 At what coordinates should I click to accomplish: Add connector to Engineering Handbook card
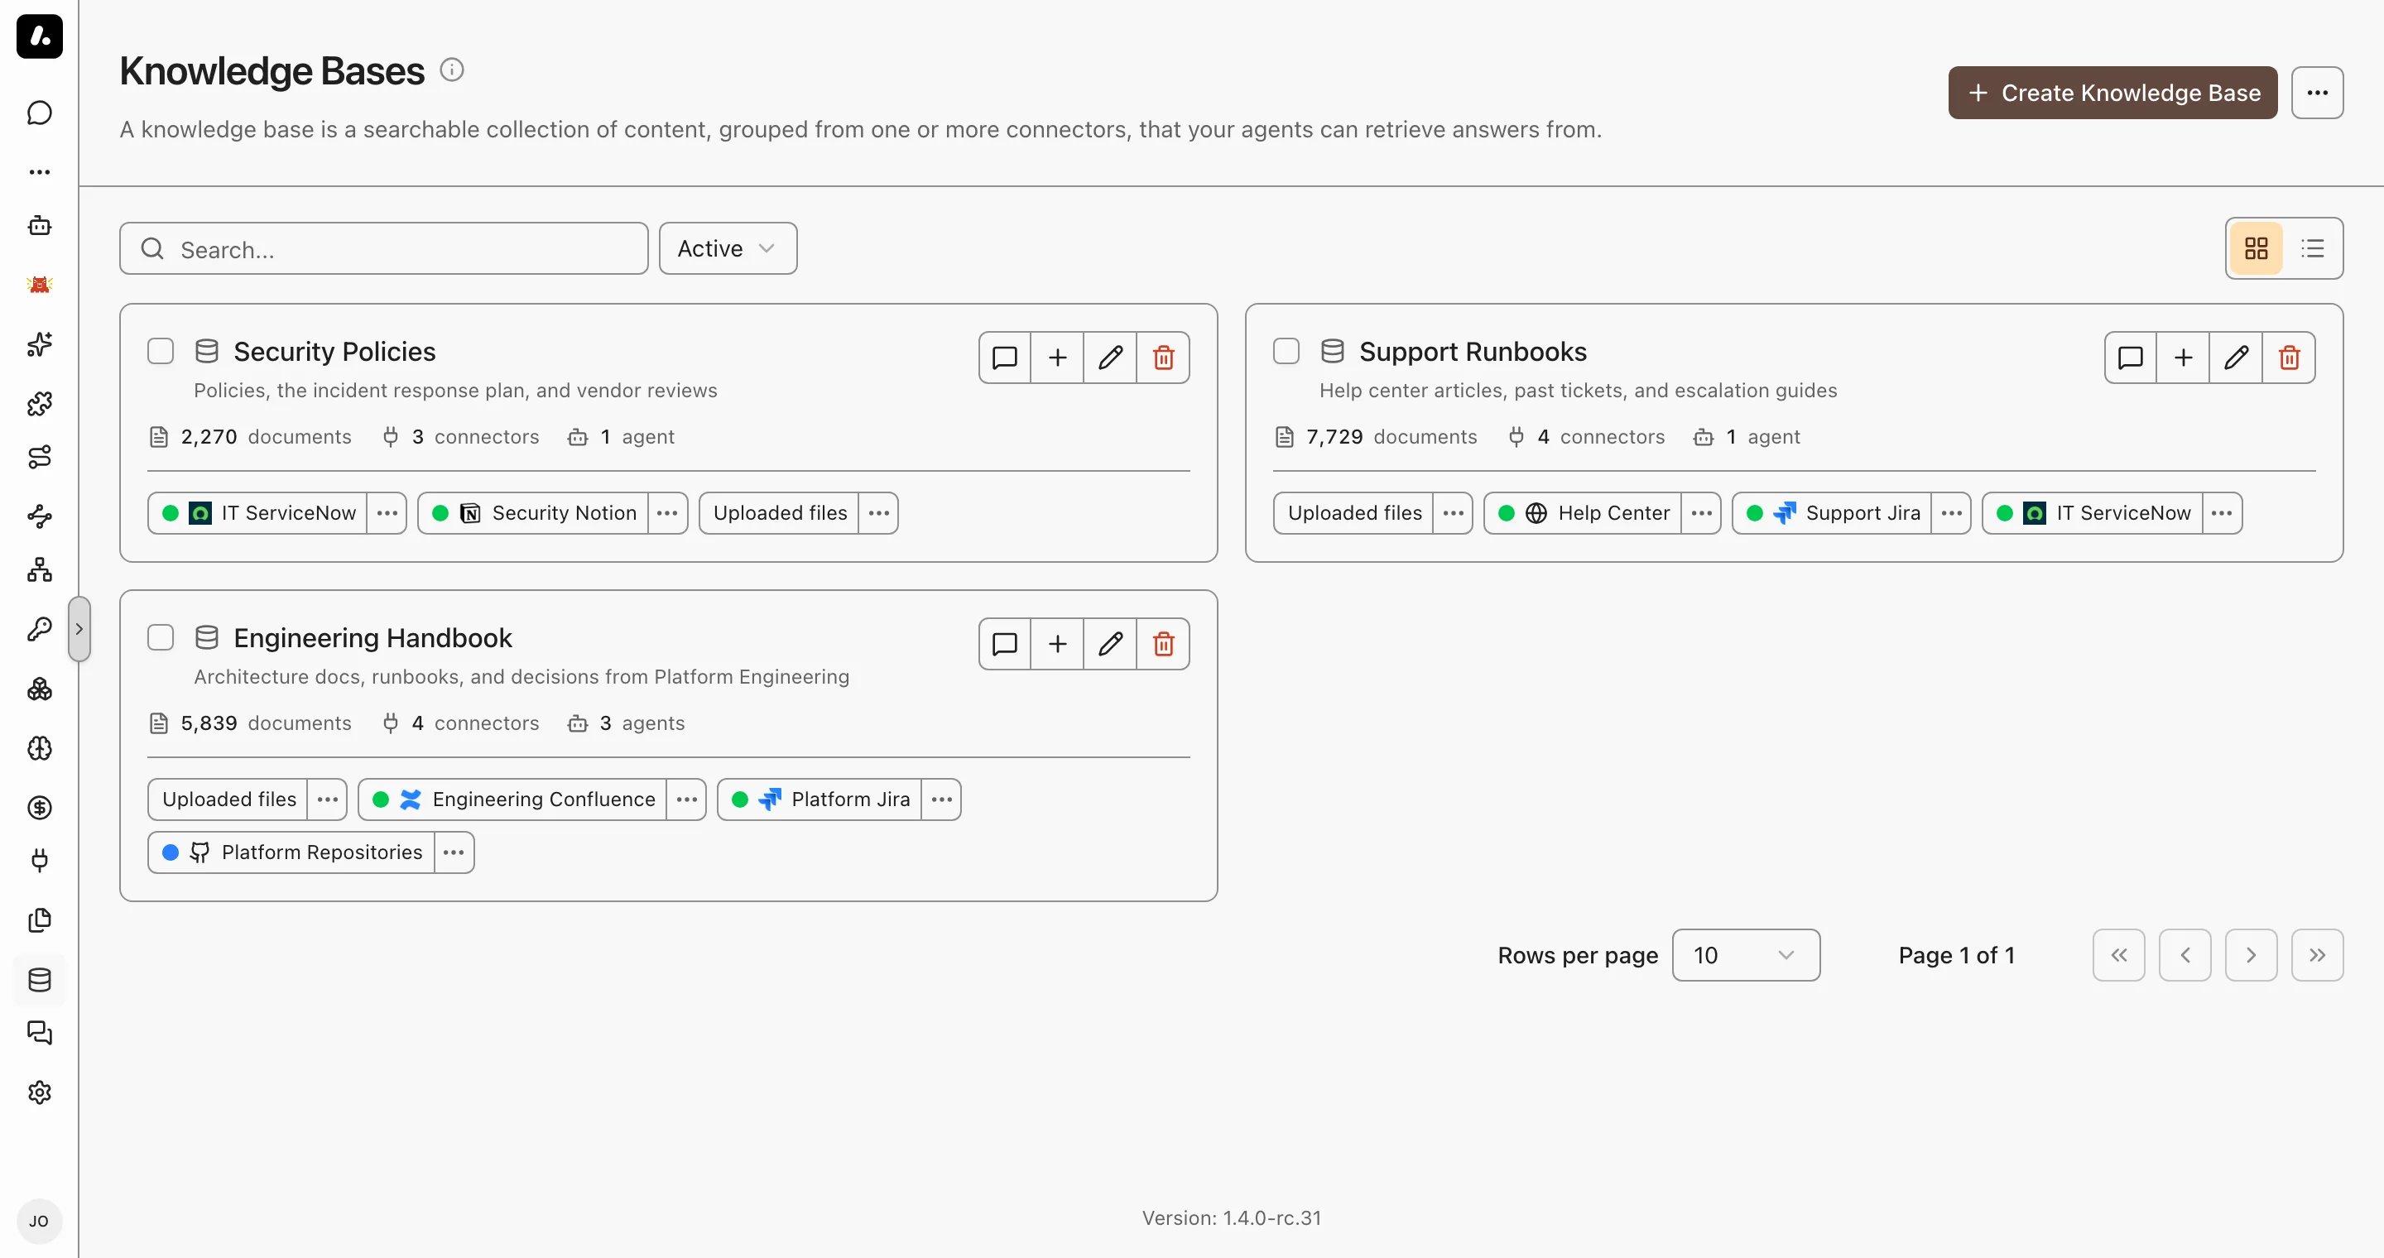pos(1058,644)
